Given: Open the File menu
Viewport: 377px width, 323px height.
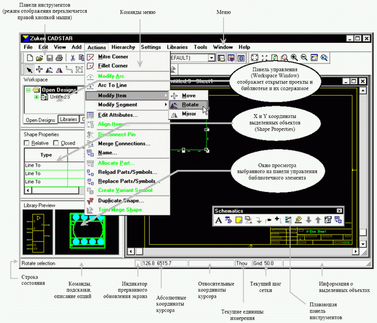Looking at the screenshot, I should point(28,47).
